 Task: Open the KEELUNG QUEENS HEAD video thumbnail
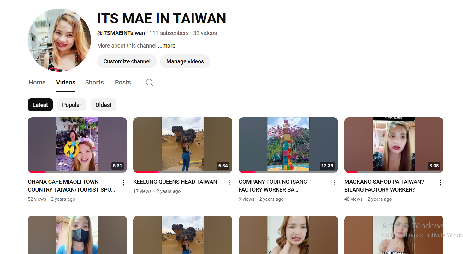[x=183, y=145]
